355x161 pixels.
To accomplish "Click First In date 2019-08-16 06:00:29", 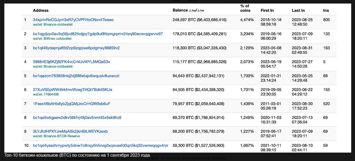I will (271, 36).
